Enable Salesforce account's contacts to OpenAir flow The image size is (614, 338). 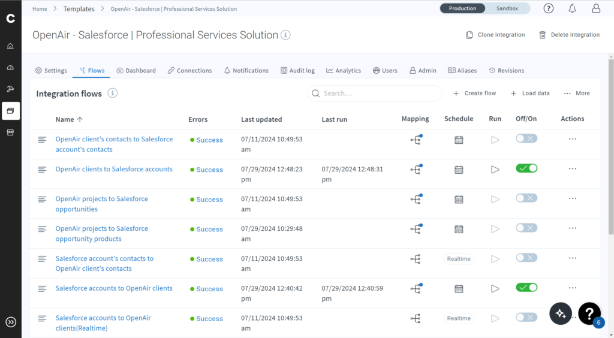tap(526, 258)
